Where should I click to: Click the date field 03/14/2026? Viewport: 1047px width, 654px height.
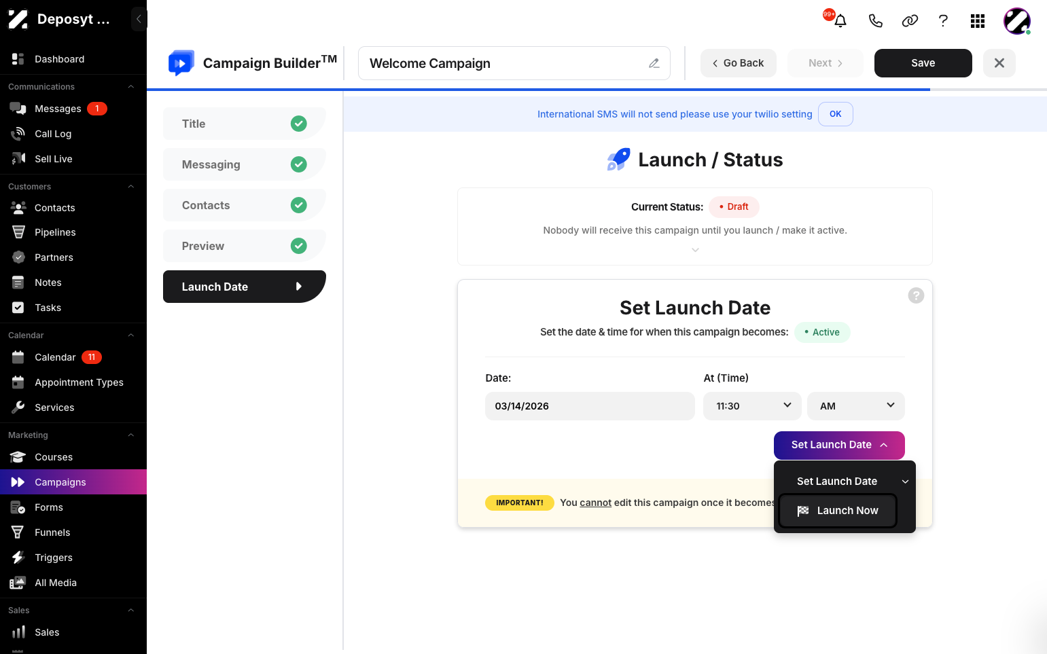click(x=590, y=406)
